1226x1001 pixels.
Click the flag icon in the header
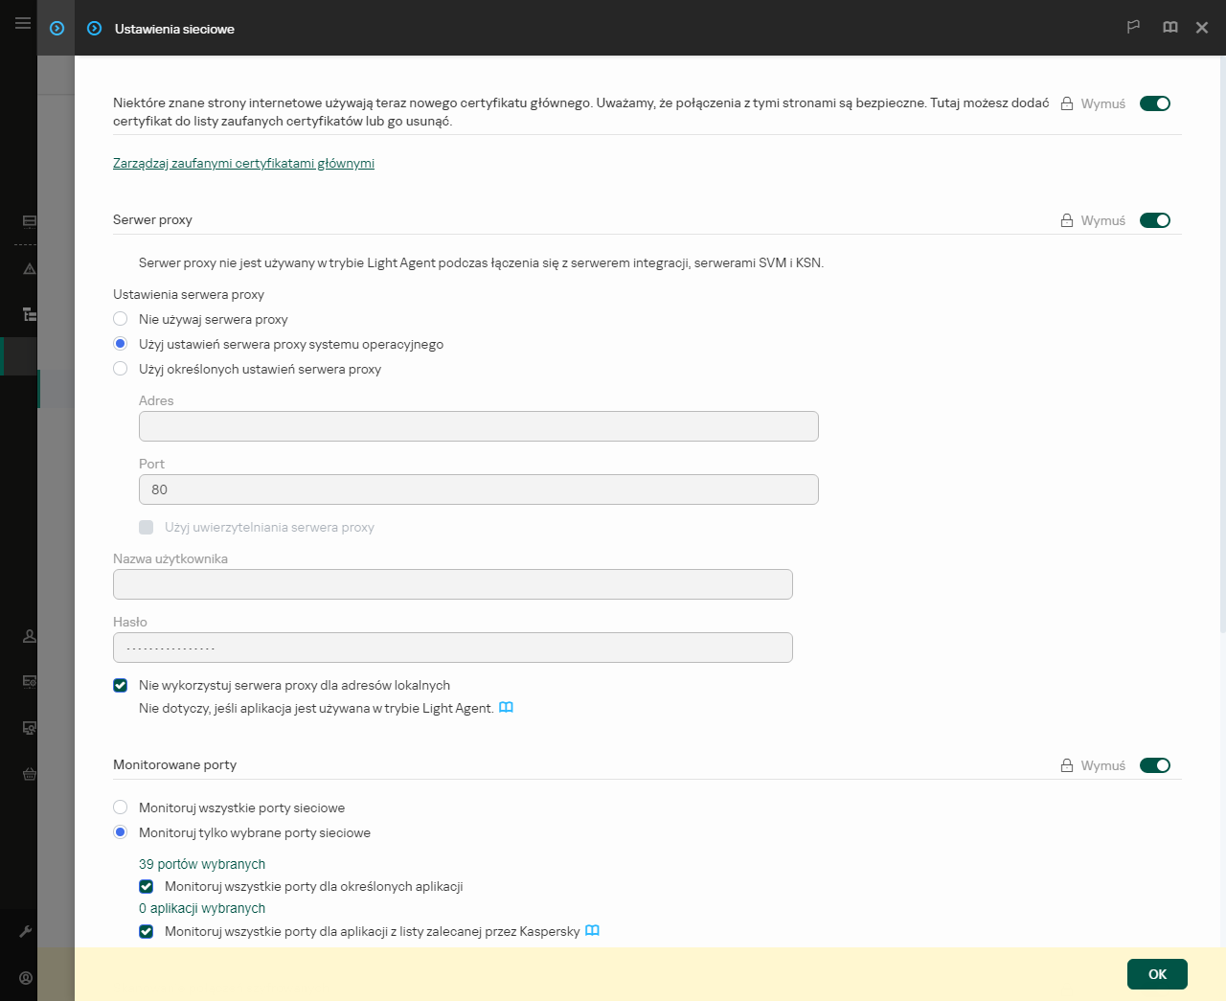coord(1133,28)
